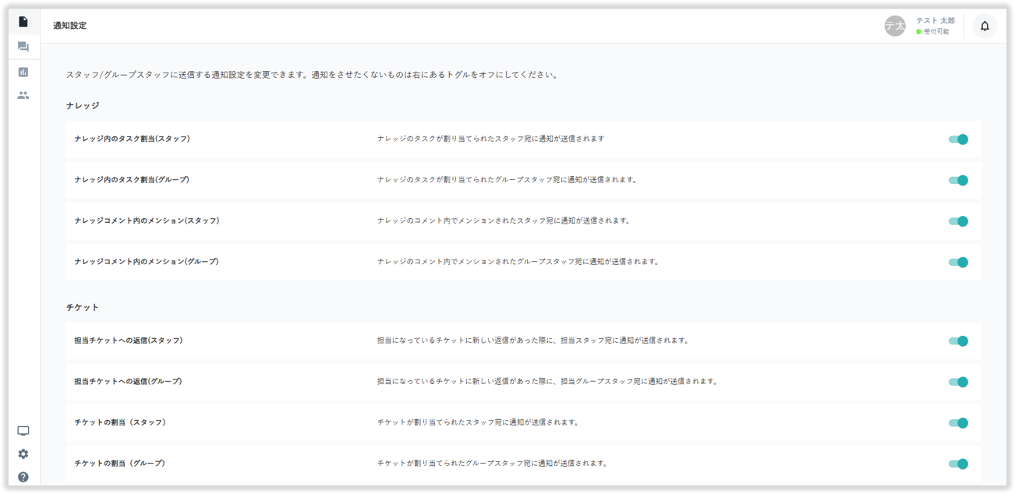Open the chat tickets icon in sidebar
This screenshot has height=494, width=1015.
(x=23, y=47)
